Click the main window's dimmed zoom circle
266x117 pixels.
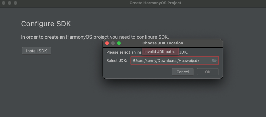15,3
